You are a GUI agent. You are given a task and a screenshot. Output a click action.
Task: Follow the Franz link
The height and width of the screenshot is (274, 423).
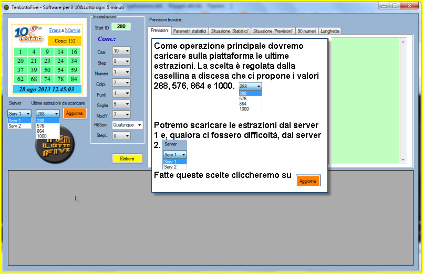click(x=54, y=30)
